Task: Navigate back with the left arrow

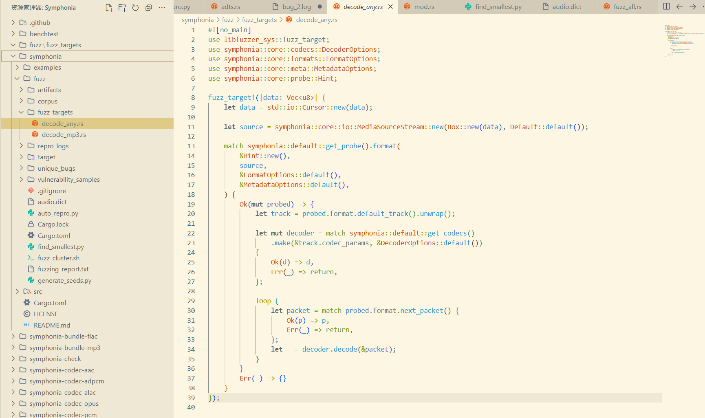Action: (x=679, y=7)
